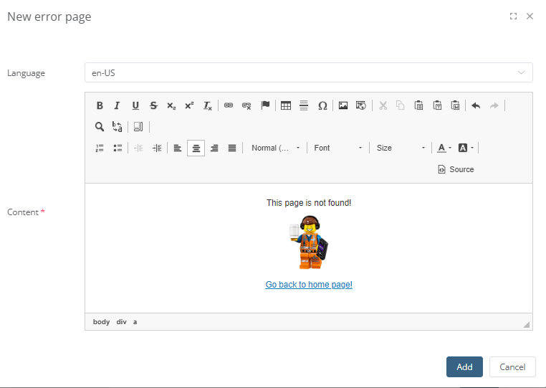The image size is (546, 388).
Task: Open the Language en-US dropdown
Action: click(309, 72)
